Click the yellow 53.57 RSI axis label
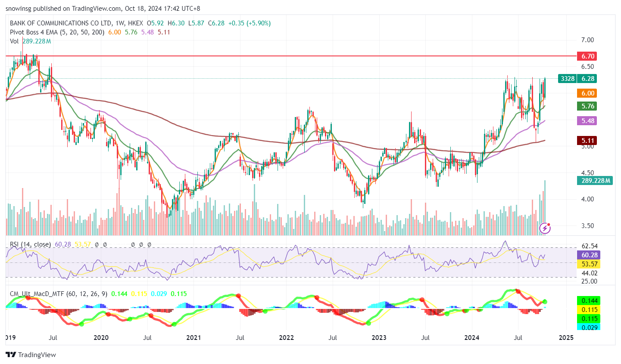The height and width of the screenshot is (364, 621). coord(588,264)
